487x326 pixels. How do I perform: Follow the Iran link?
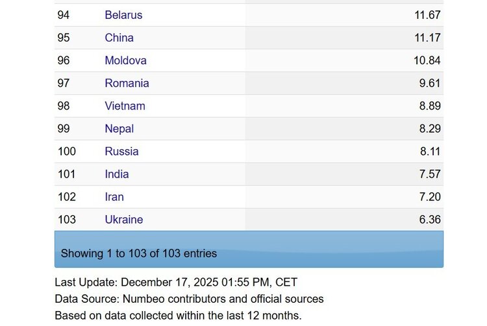coord(114,196)
